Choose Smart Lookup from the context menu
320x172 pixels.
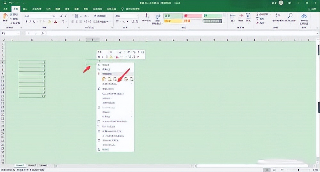(x=115, y=89)
